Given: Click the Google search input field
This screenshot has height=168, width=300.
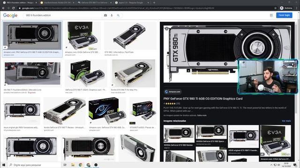Looking at the screenshot, I should tap(64, 15).
